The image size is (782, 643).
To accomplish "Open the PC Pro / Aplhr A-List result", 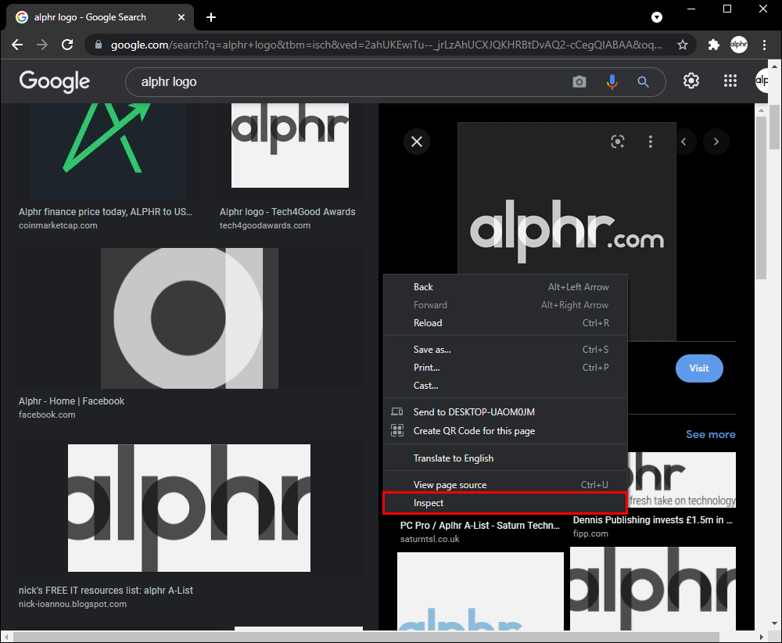I will (480, 526).
